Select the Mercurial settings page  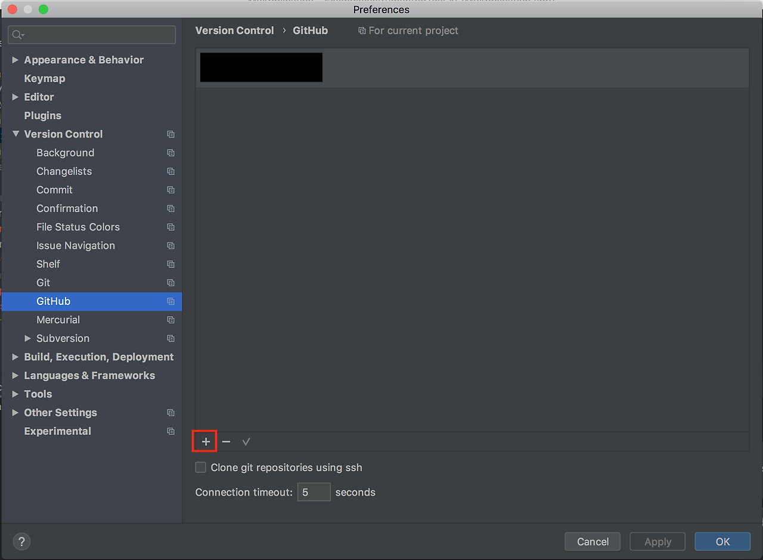click(58, 320)
